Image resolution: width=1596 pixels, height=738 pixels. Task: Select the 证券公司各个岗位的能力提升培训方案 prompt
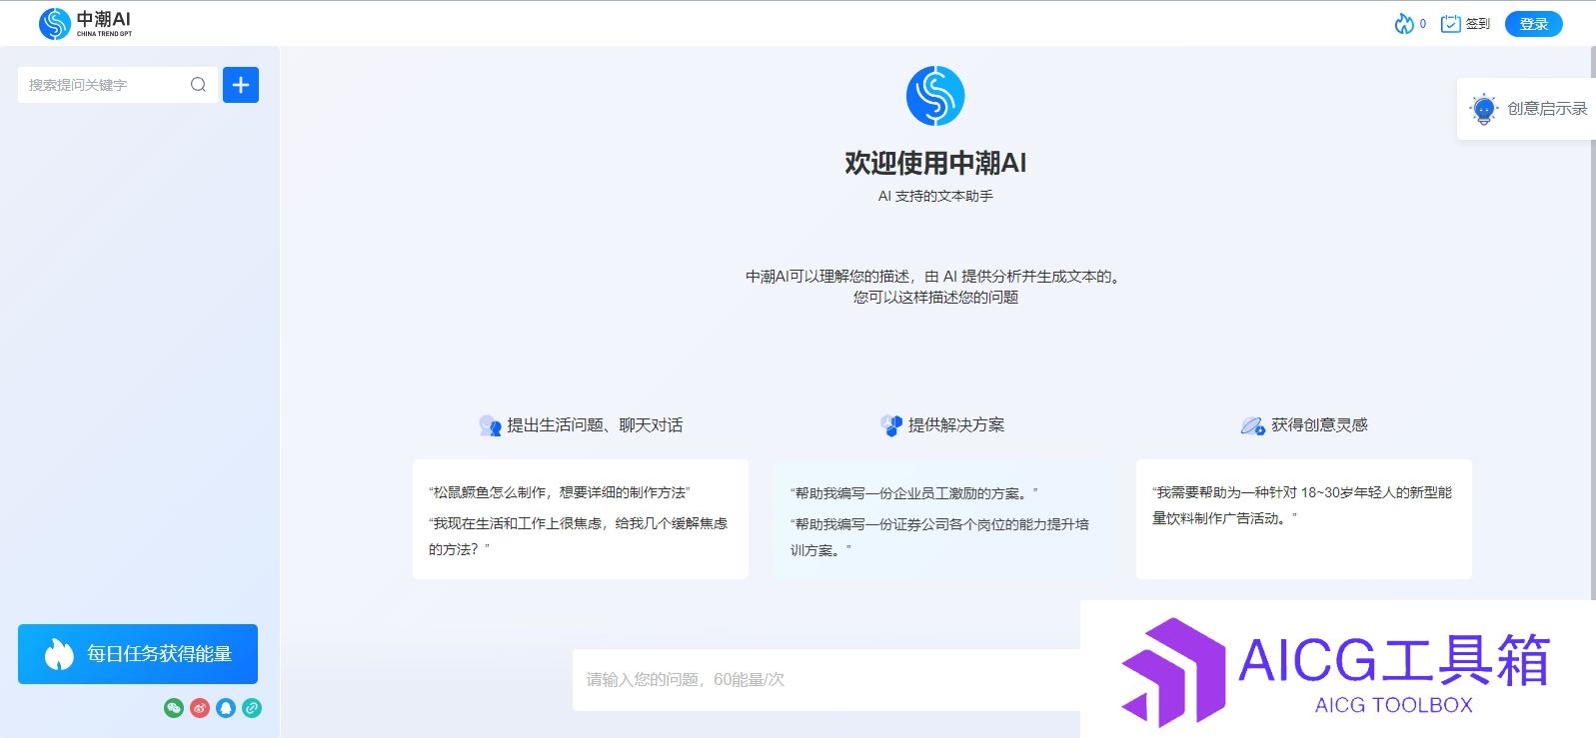pyautogui.click(x=939, y=537)
